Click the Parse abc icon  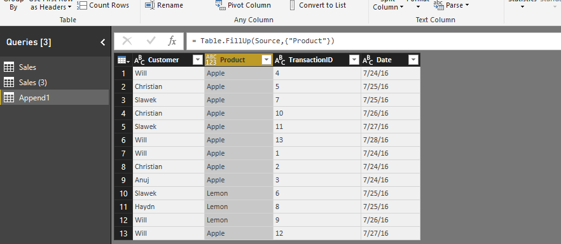click(438, 5)
